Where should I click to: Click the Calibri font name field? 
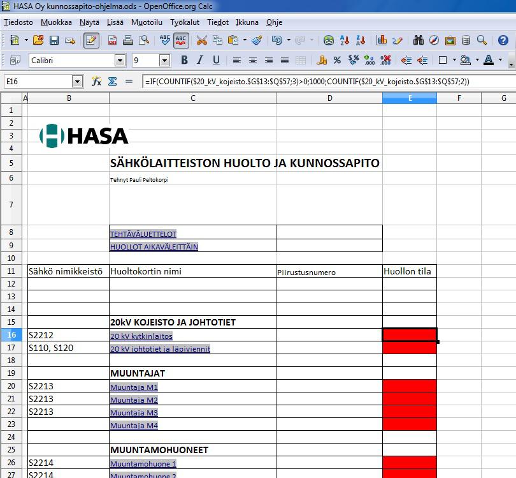[72, 61]
